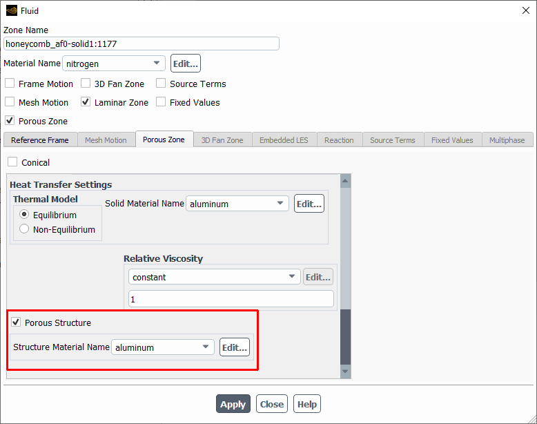Click the Apply button
The width and height of the screenshot is (537, 424).
point(233,404)
